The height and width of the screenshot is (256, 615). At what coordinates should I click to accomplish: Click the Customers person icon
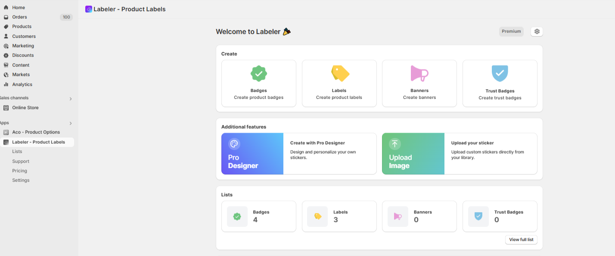coord(6,37)
